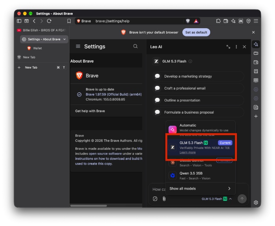Open Brave Wallet toolbar icon

tap(226, 21)
